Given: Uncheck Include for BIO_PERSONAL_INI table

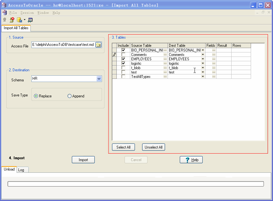Looking at the screenshot, I should pyautogui.click(x=123, y=50).
